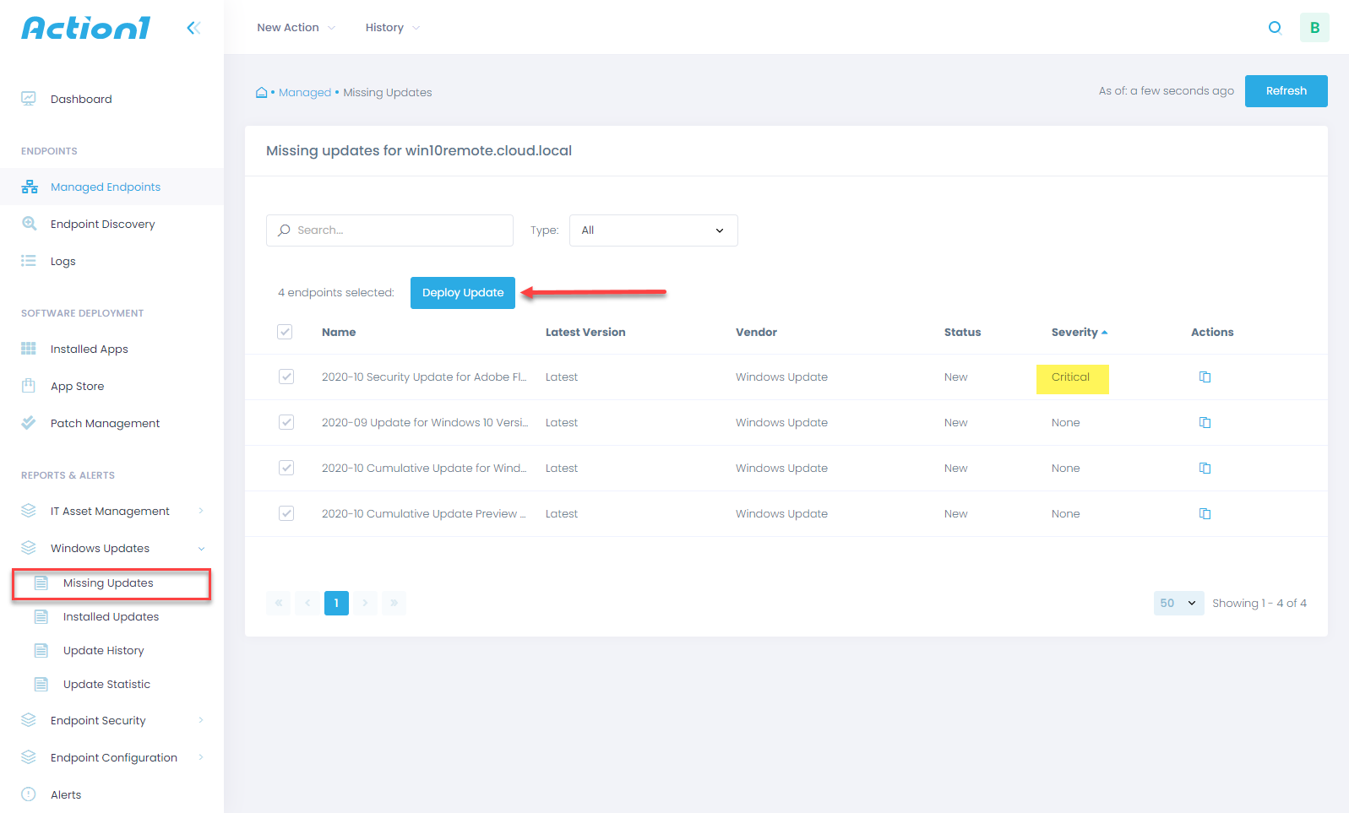Click action icon for Adobe Flash security update
Viewport: 1349px width, 813px height.
point(1205,377)
